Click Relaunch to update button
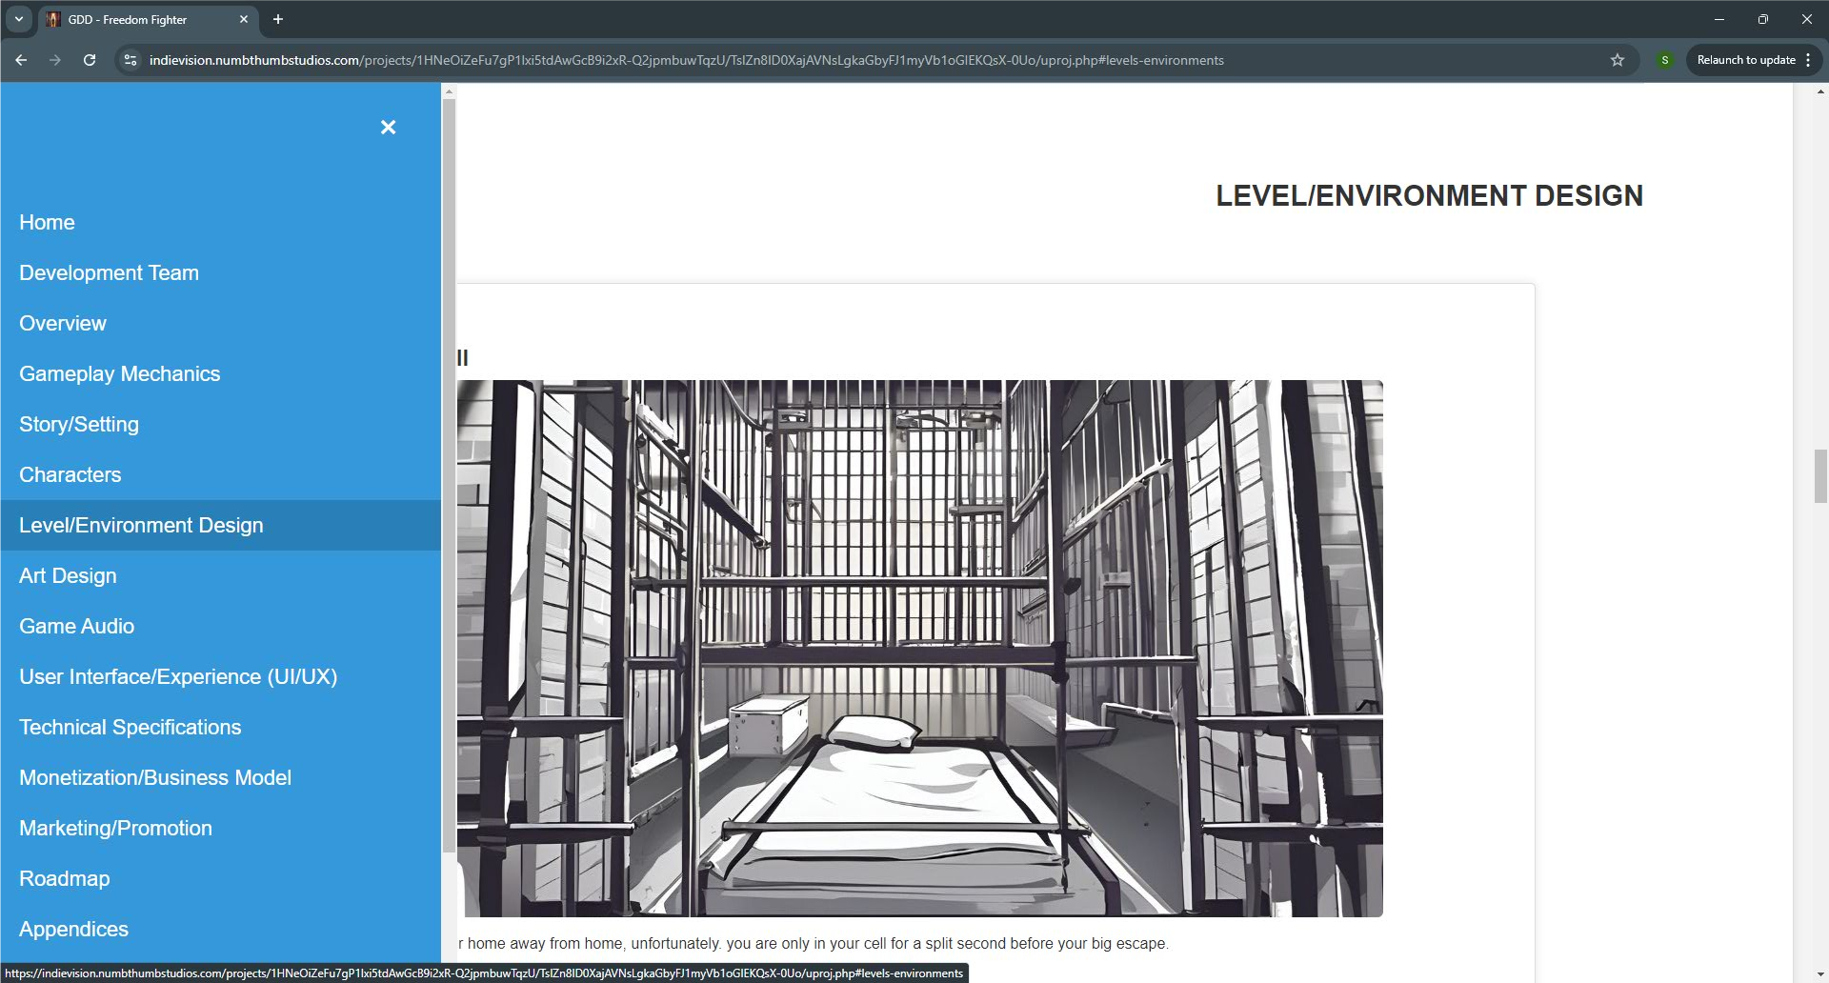The width and height of the screenshot is (1829, 983). click(1745, 60)
